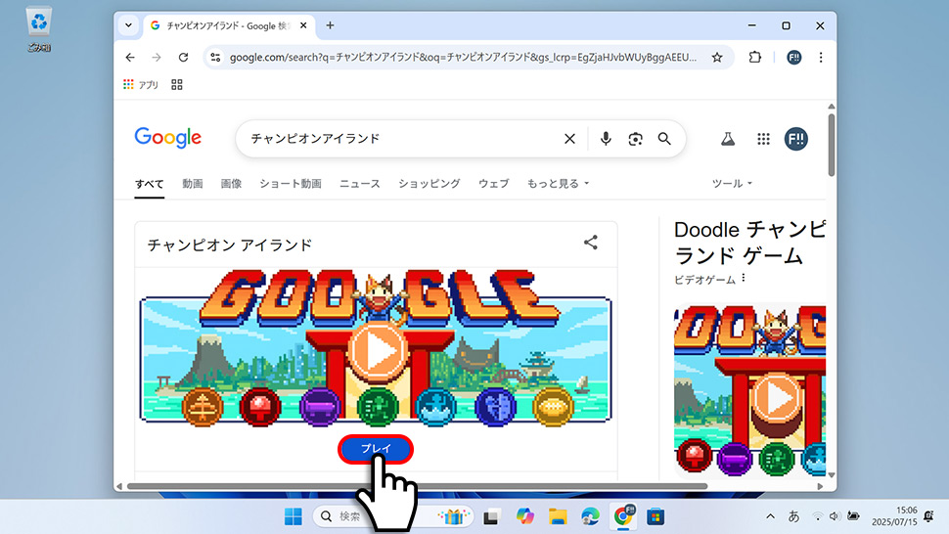949x534 pixels.
Task: Open Chrome profile avatar in toolbar
Action: tap(794, 58)
